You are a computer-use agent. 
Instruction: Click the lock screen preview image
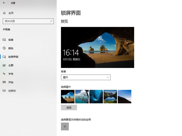(97, 47)
